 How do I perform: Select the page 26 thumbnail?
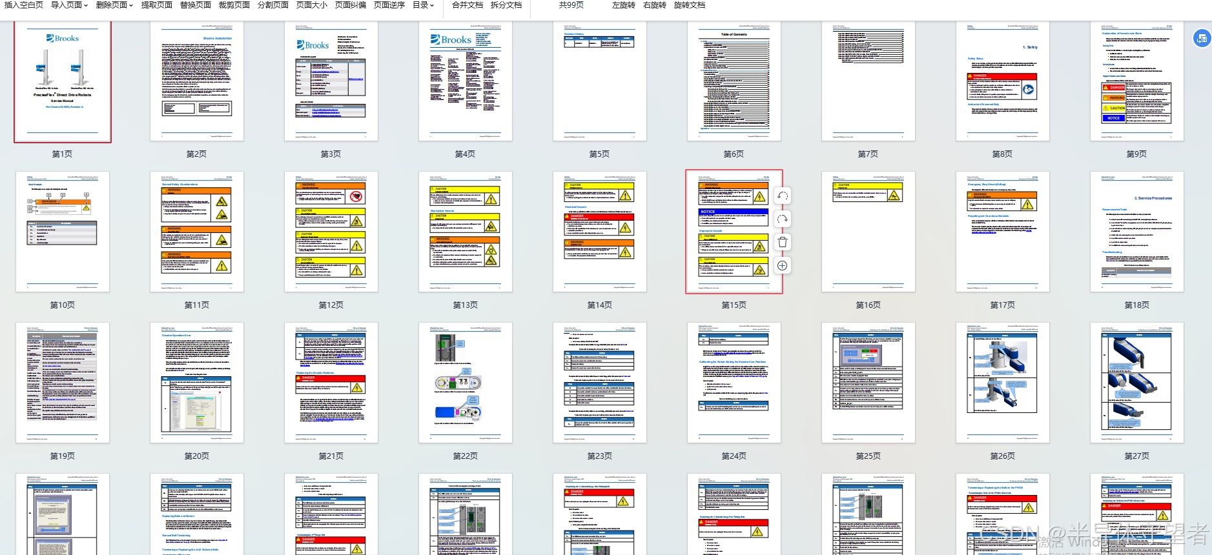[1003, 383]
